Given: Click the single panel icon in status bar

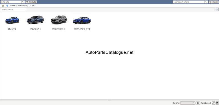Looking at the screenshot, I should coord(217,103).
